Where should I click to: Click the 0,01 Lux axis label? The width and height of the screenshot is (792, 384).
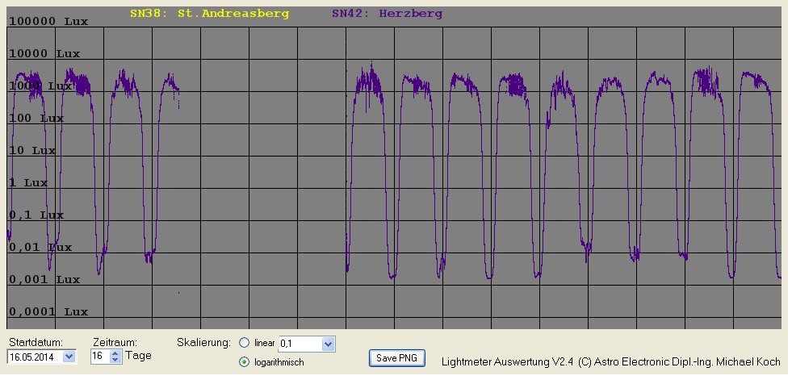[40, 248]
